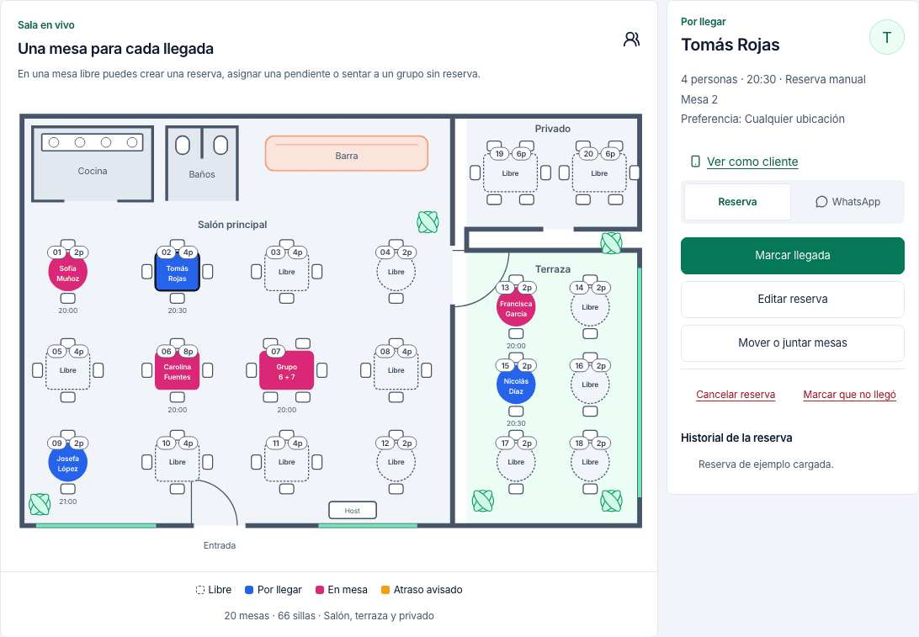Click the "Reserva de ejemplo cargada." history entry
Image resolution: width=919 pixels, height=637 pixels.
click(x=766, y=464)
